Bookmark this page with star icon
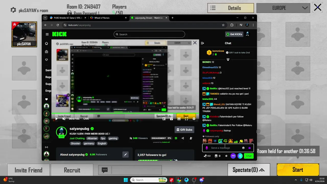327x184 pixels. pos(223,25)
